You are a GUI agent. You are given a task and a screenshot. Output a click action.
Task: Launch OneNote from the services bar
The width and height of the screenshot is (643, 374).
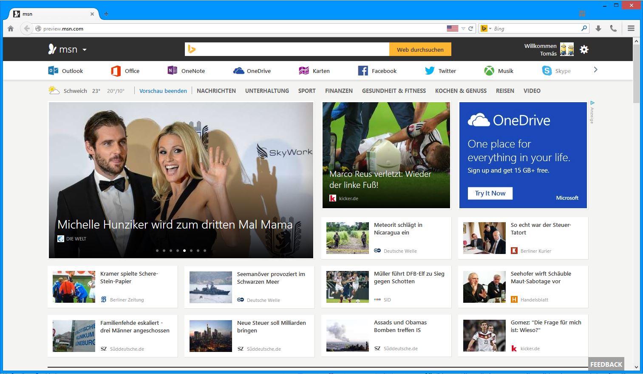click(172, 71)
